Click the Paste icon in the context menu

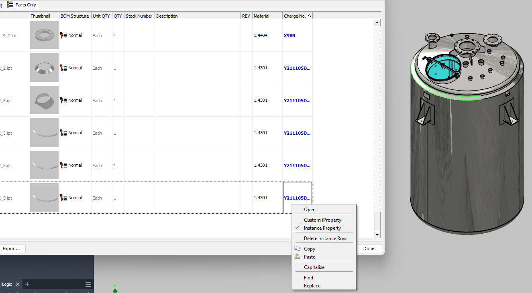pos(298,257)
